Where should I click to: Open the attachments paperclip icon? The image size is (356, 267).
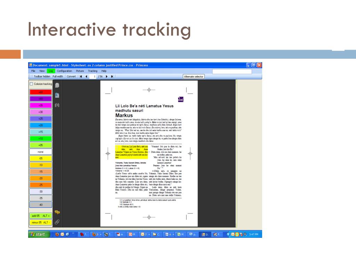[x=57, y=222]
